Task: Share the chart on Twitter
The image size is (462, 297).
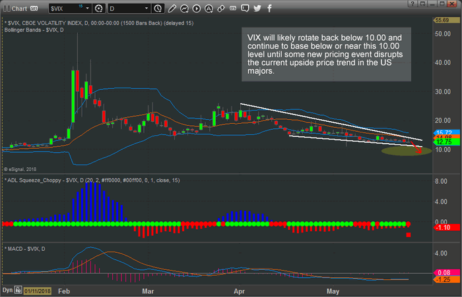Action: click(x=257, y=9)
